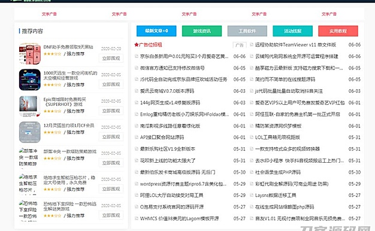The height and width of the screenshot is (231, 375).
Task: Open the last 文字广告 link in top bar
Action: [329, 14]
